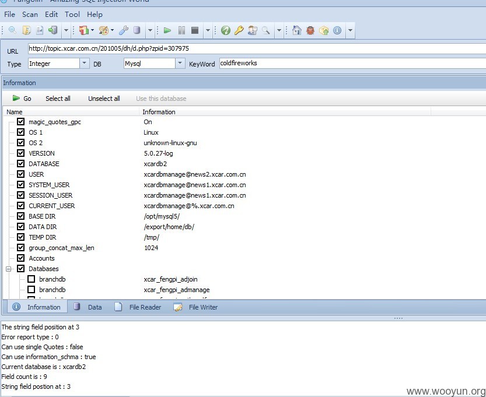Click the File Reader page icon

(x=118, y=307)
